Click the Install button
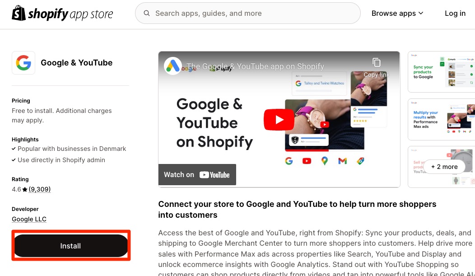Image resolution: width=475 pixels, height=276 pixels. 70,246
